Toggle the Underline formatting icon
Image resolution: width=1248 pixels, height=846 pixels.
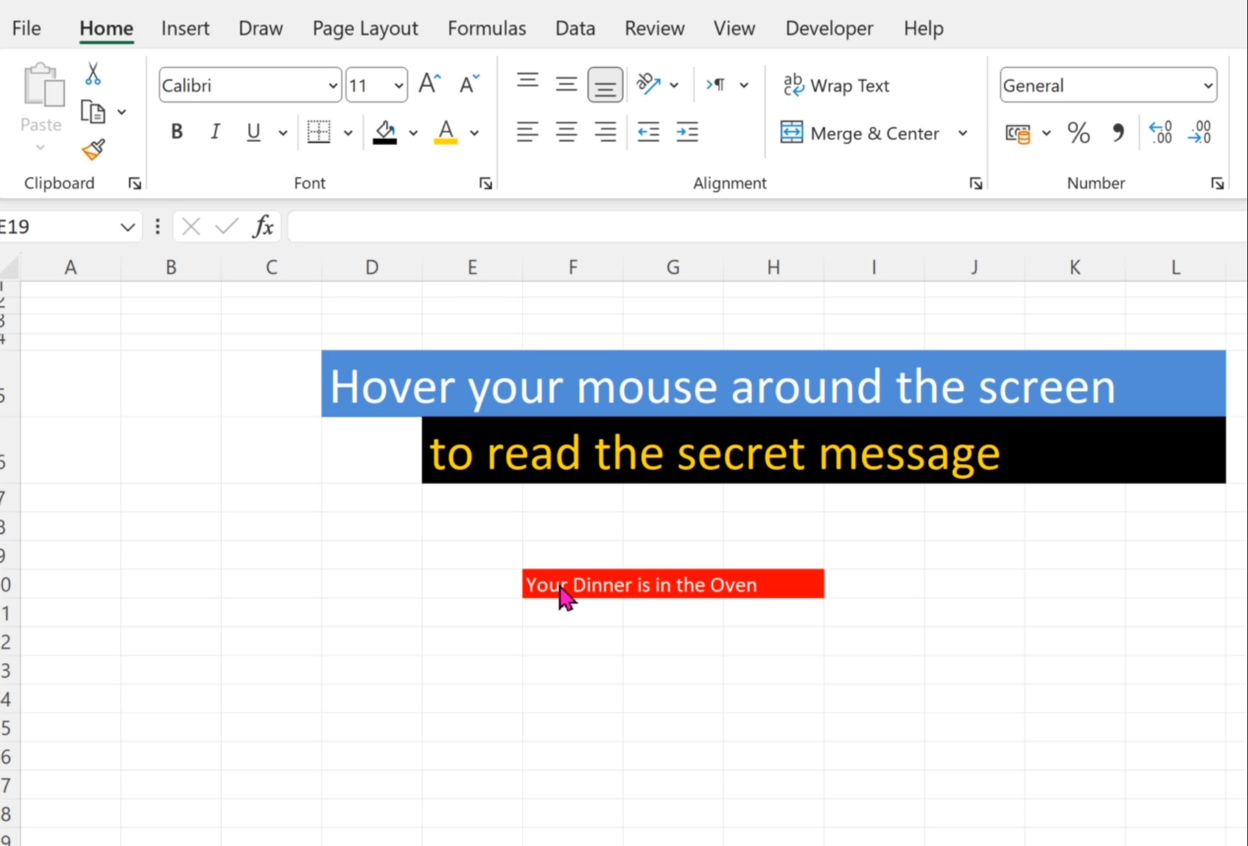tap(253, 132)
